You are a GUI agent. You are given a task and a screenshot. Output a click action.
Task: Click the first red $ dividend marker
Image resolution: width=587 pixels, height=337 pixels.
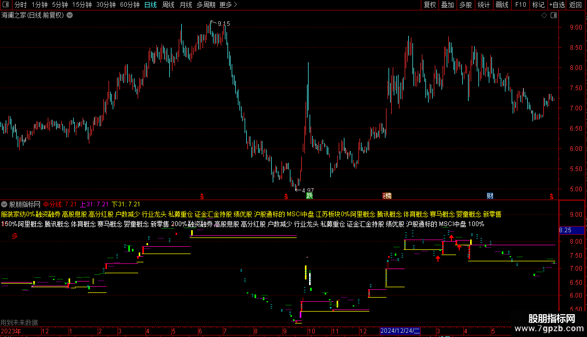(202, 196)
